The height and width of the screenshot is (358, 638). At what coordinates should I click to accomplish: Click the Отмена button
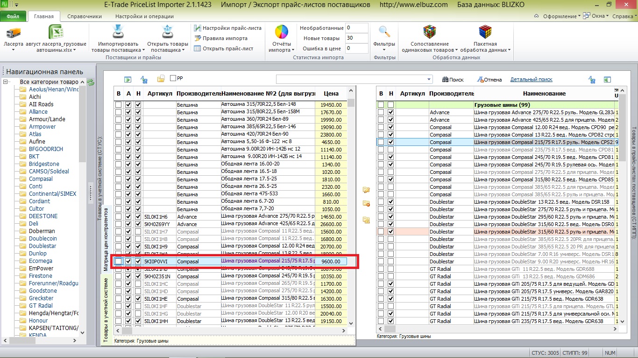[489, 80]
